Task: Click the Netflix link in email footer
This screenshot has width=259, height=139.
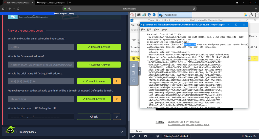Action: pyautogui.click(x=160, y=122)
